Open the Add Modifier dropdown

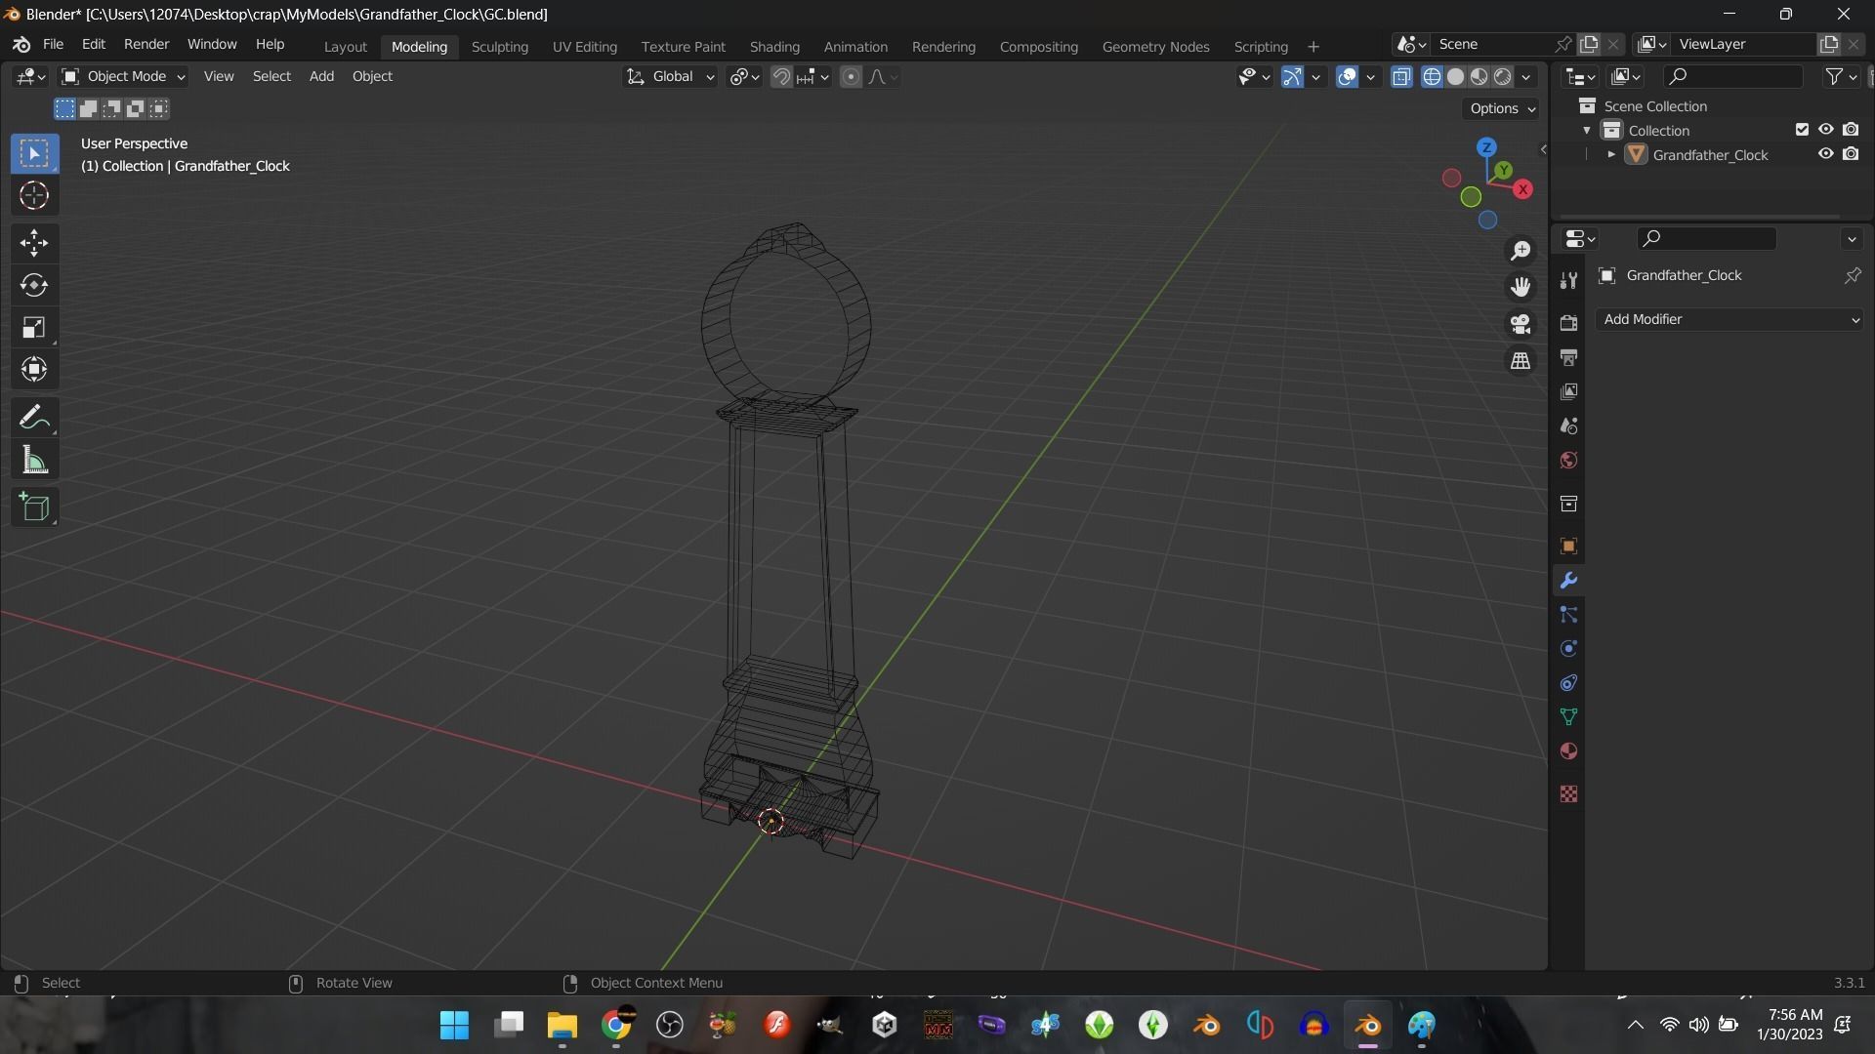tap(1729, 319)
